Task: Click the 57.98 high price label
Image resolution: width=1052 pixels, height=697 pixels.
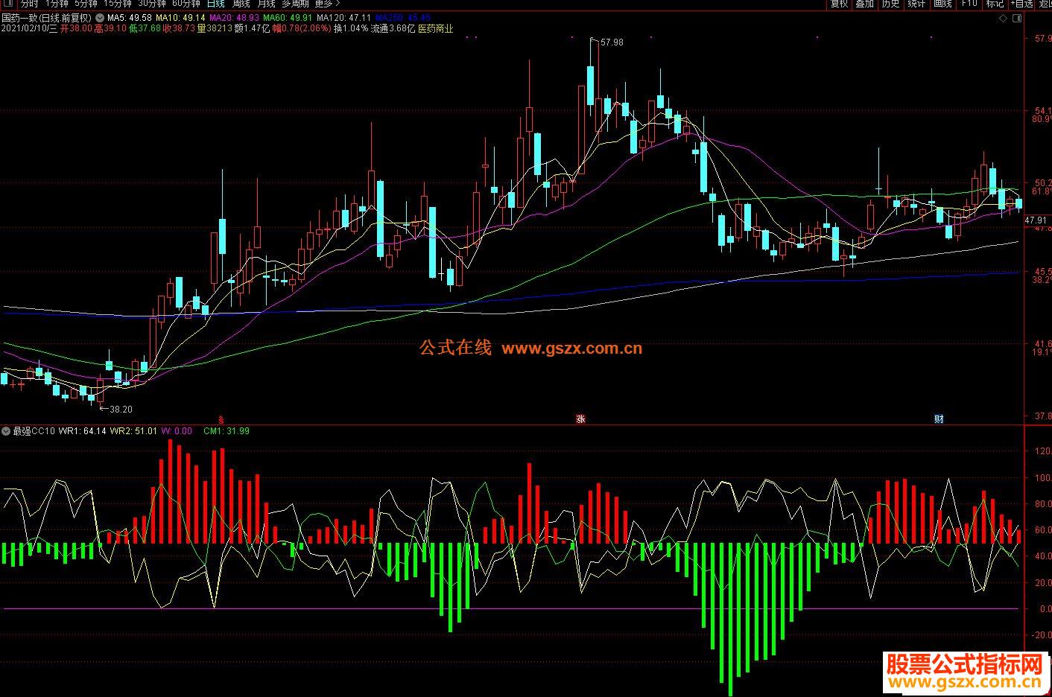Action: pos(612,42)
